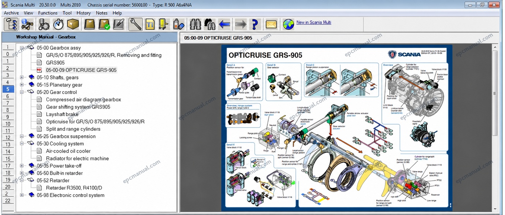This screenshot has width=505, height=215.
Task: Open GR/S/O 875/895/905/925/926/R, Removing and fitting
Action: pyautogui.click(x=103, y=55)
